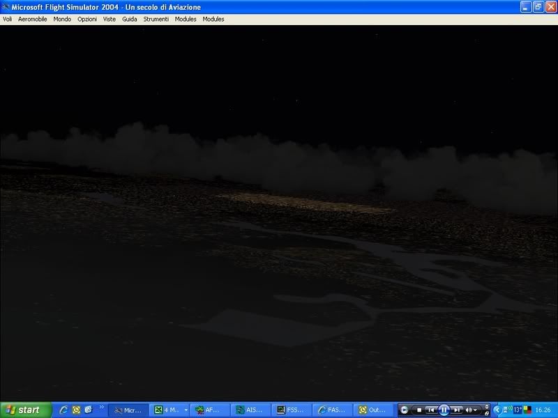
Task: Open the Strumenti menu
Action: click(x=156, y=20)
